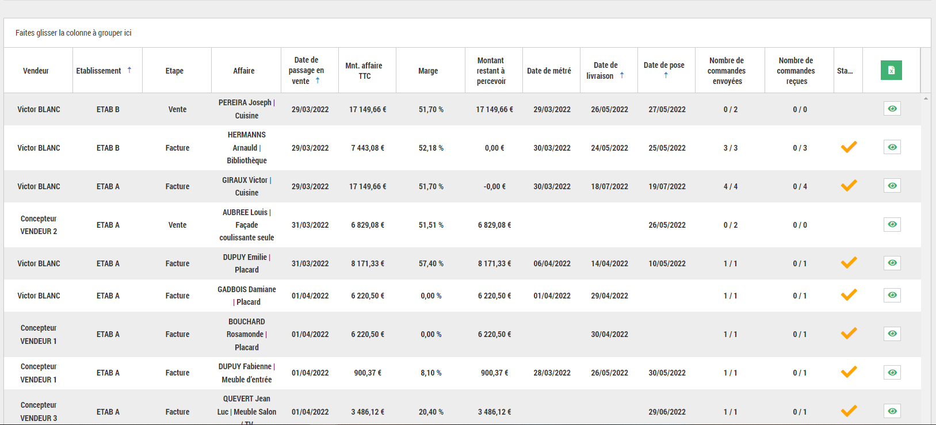Click the Marge column header
This screenshot has width=936, height=425.
tap(428, 71)
